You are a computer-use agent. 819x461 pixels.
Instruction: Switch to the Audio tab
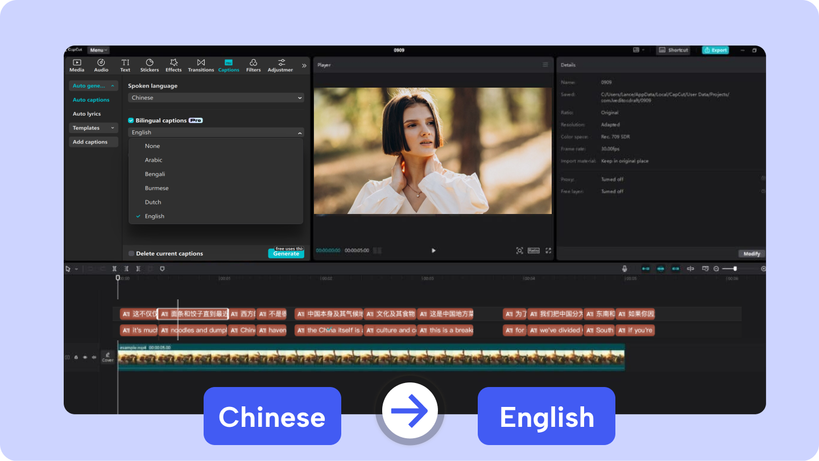(101, 65)
